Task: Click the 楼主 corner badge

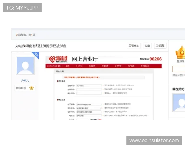Action: click(x=36, y=55)
